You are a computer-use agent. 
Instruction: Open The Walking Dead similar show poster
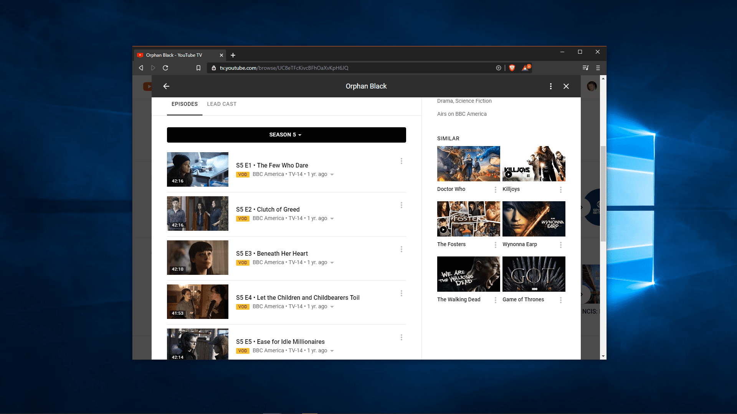click(469, 274)
